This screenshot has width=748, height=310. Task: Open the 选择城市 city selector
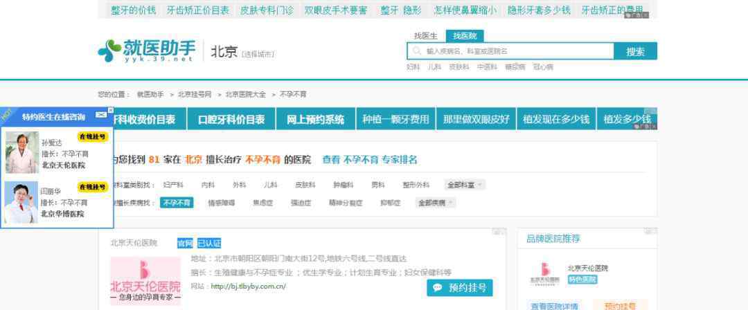coord(258,55)
